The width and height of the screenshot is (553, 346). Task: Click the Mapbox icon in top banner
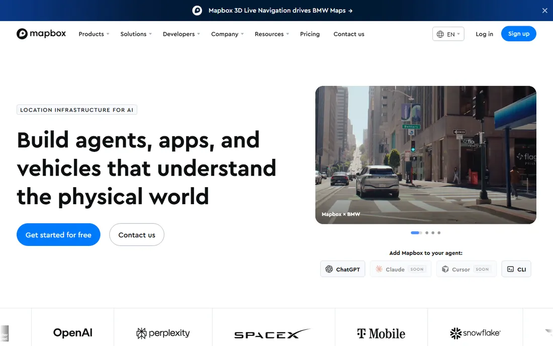click(197, 11)
